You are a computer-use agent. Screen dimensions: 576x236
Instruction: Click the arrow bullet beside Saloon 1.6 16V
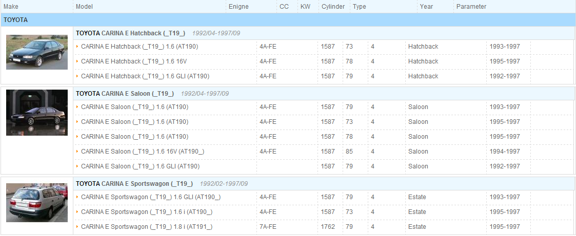point(77,151)
